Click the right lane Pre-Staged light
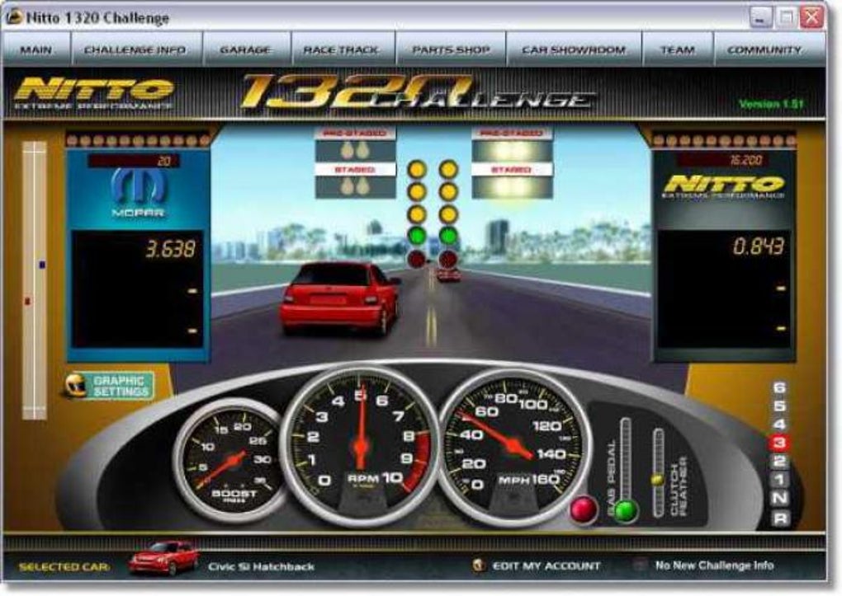This screenshot has height=596, width=842. pyautogui.click(x=512, y=151)
